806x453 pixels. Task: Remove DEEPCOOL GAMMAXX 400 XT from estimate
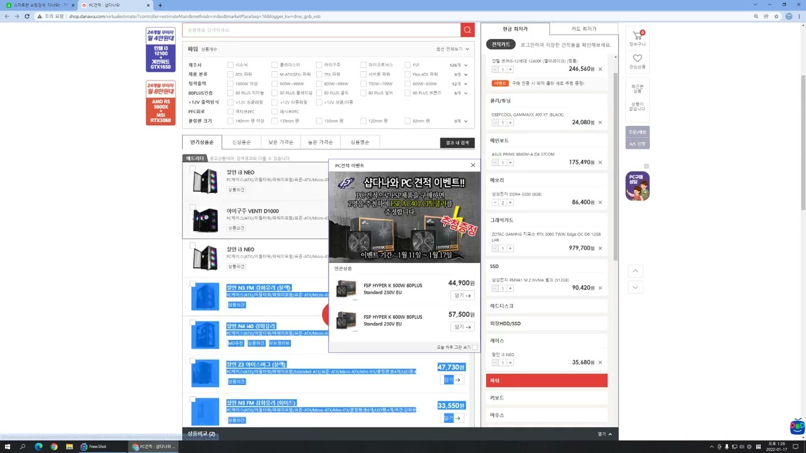pyautogui.click(x=600, y=123)
